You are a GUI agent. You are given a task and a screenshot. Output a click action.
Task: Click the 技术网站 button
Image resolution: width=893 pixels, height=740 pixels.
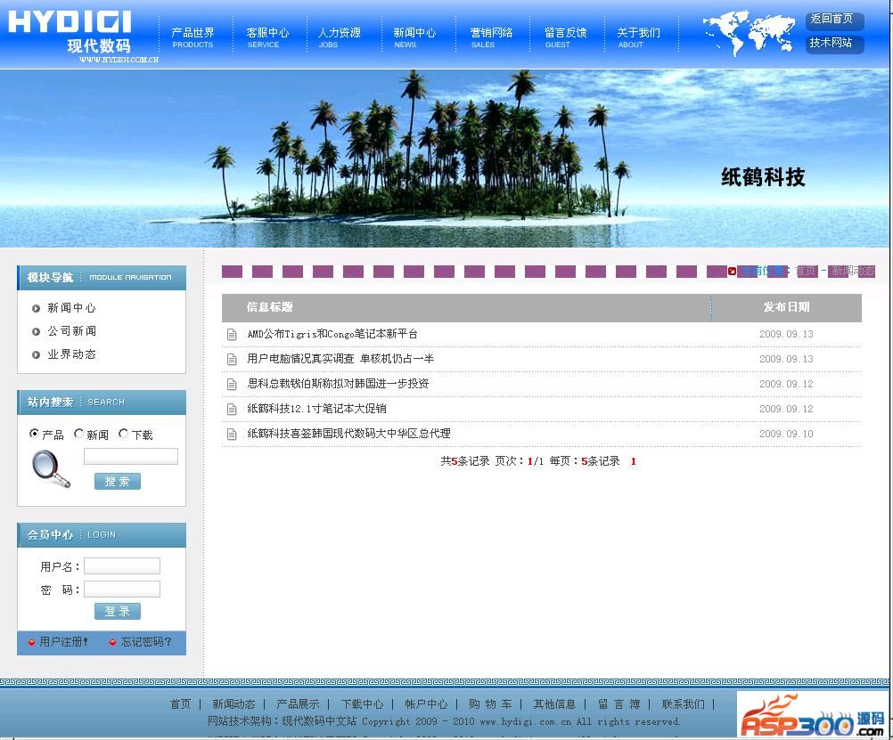[x=834, y=44]
